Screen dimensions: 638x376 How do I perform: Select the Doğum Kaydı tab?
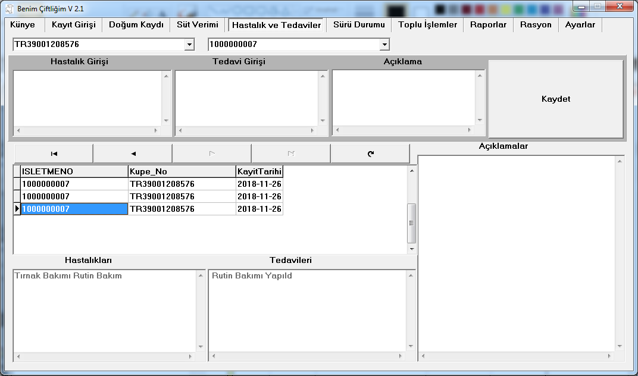[136, 25]
